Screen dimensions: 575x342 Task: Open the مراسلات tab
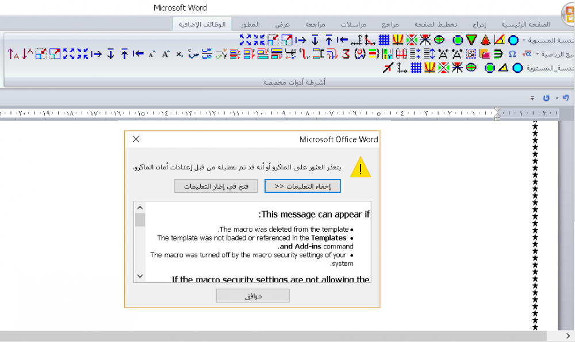point(354,24)
